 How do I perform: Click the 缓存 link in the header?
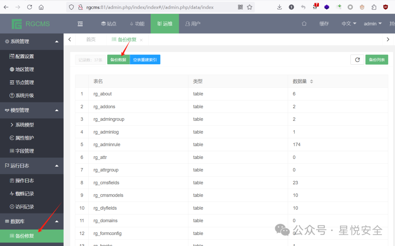[324, 24]
